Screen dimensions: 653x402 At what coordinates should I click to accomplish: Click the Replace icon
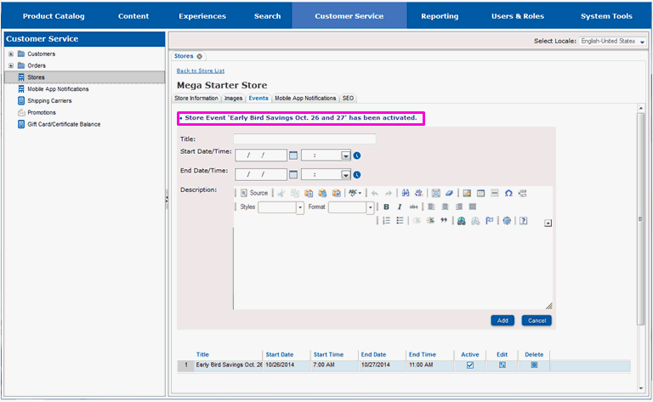tap(419, 193)
